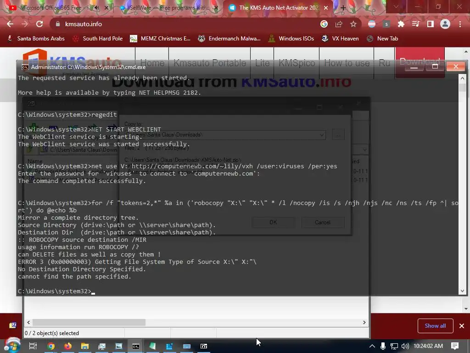
Task: Open the media controls icon in Chrome
Action: click(x=415, y=24)
